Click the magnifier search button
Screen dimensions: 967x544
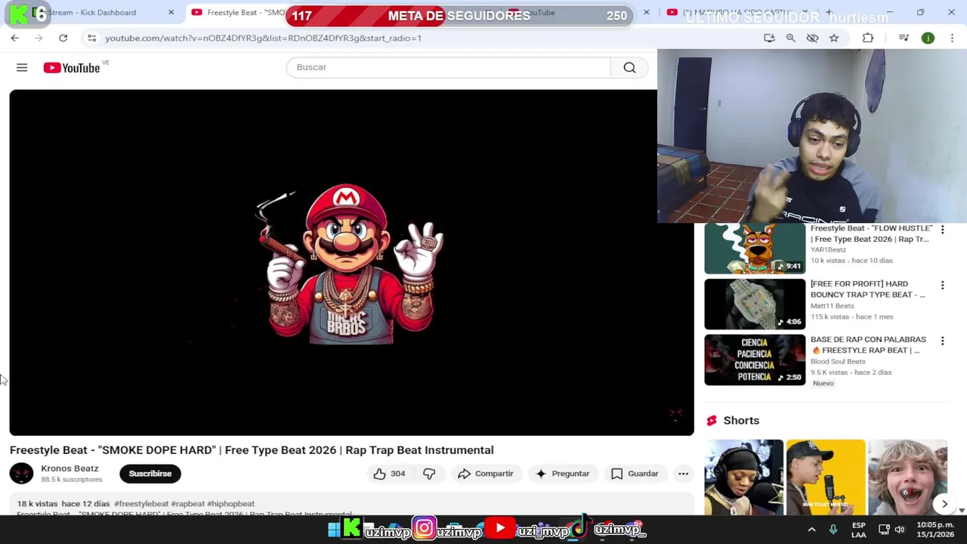(629, 67)
